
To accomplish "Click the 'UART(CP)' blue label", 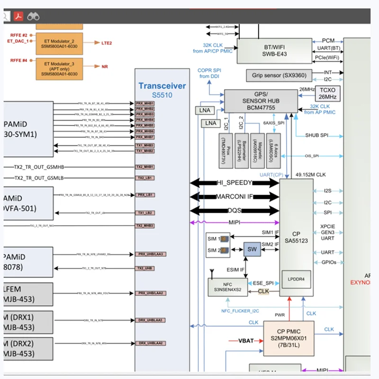I will [x=271, y=175].
